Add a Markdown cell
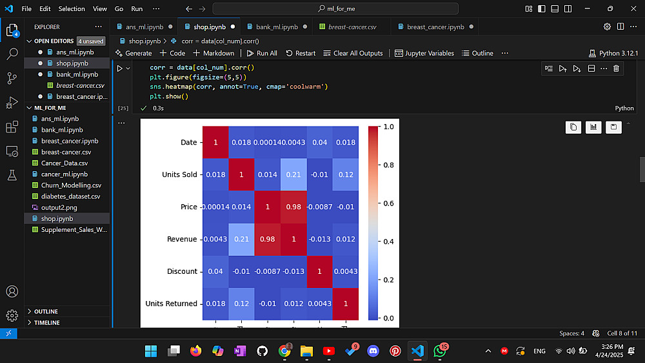 coord(213,53)
